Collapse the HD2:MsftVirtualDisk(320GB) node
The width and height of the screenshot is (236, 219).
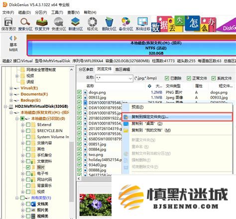coord(5,106)
